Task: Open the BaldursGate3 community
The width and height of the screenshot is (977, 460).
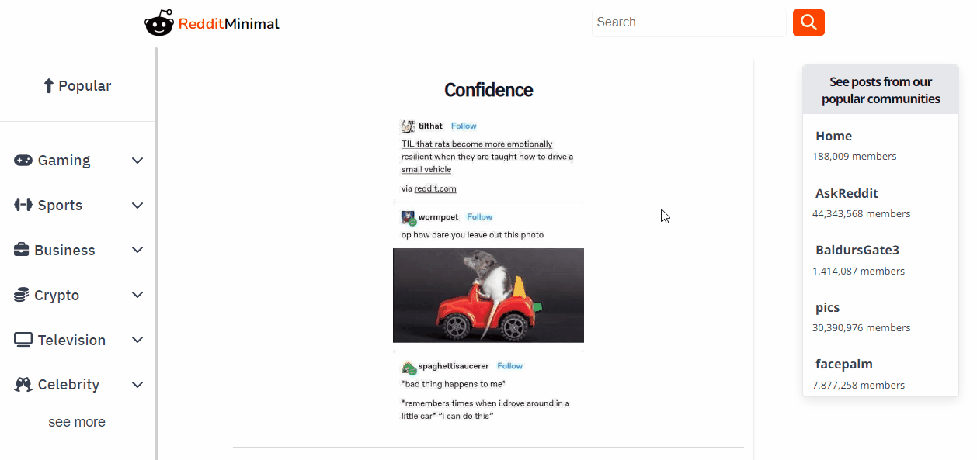Action: tap(857, 251)
